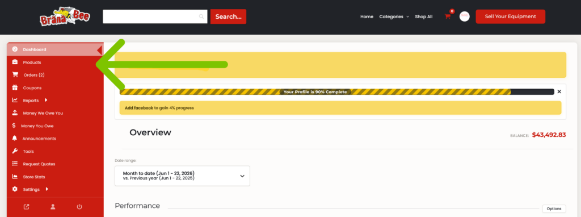581x217 pixels.
Task: Click the dollar sign icon for Money You Owe
Action: (14, 126)
